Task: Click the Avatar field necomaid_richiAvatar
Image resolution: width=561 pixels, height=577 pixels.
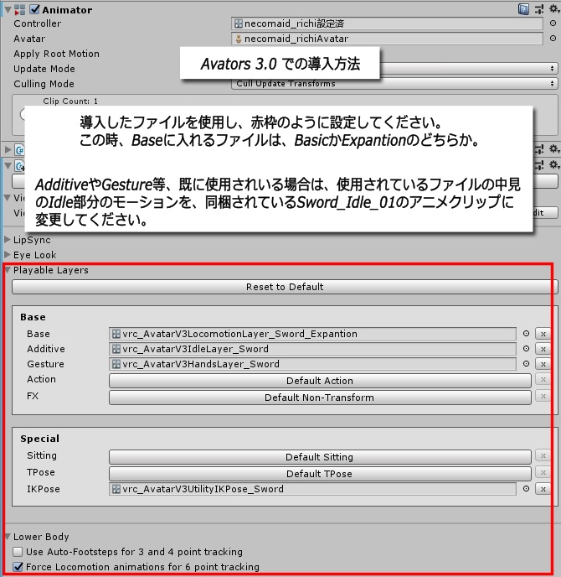Action: tap(387, 39)
